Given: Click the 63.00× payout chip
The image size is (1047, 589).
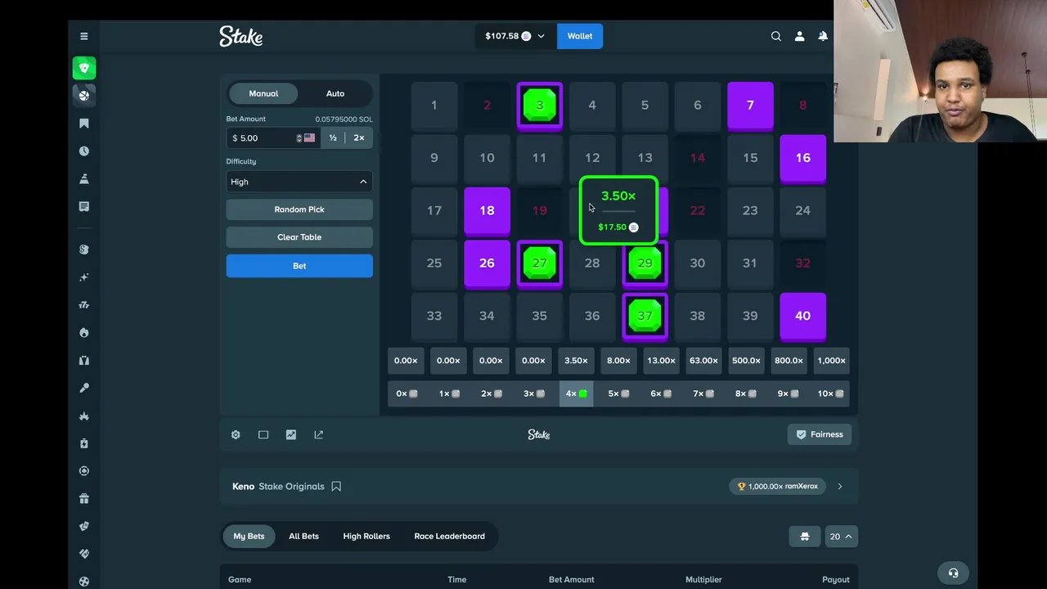Looking at the screenshot, I should tap(703, 361).
